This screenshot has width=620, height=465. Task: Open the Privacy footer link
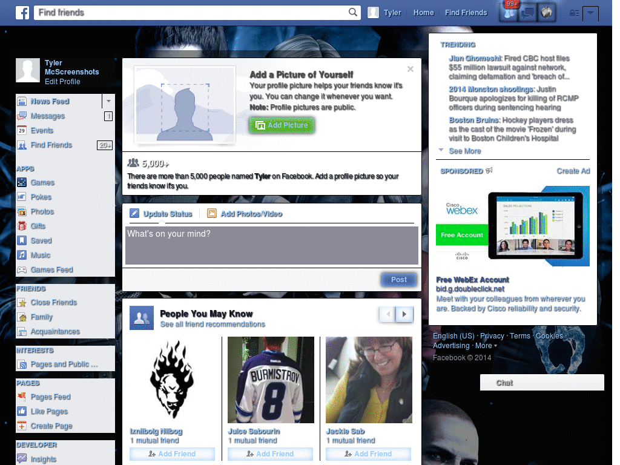(x=492, y=335)
